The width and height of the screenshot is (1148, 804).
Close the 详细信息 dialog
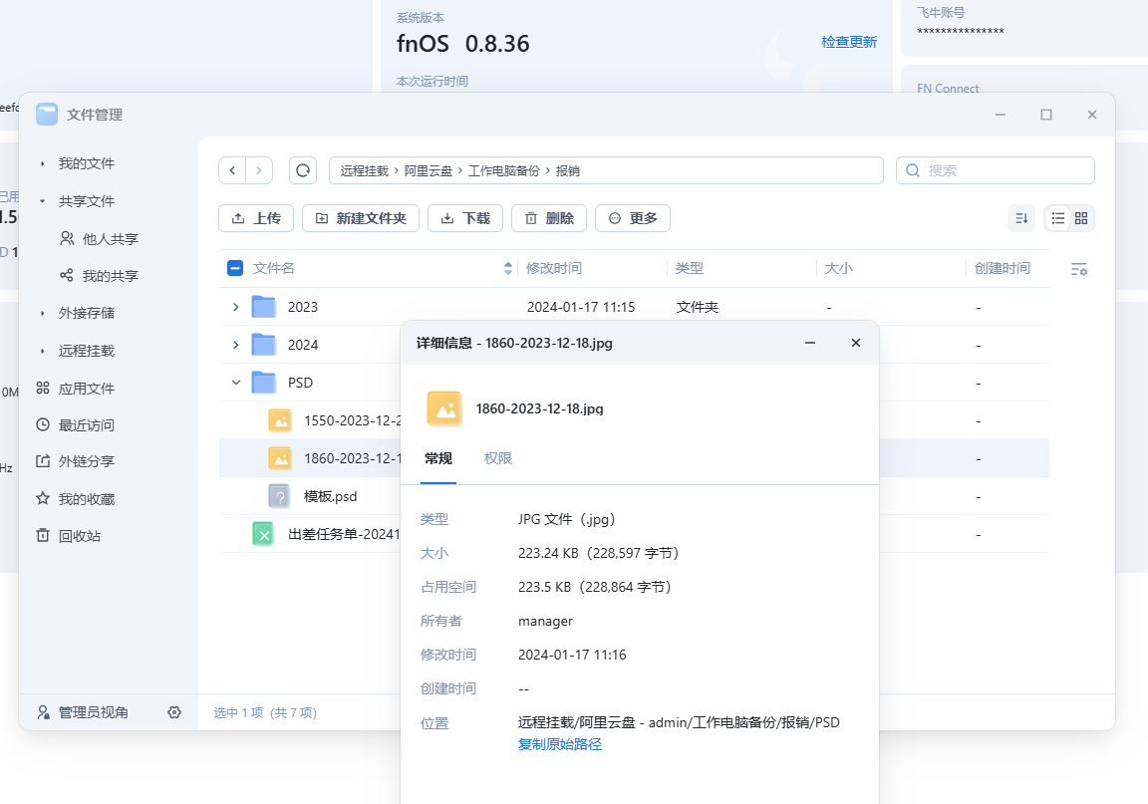(856, 343)
